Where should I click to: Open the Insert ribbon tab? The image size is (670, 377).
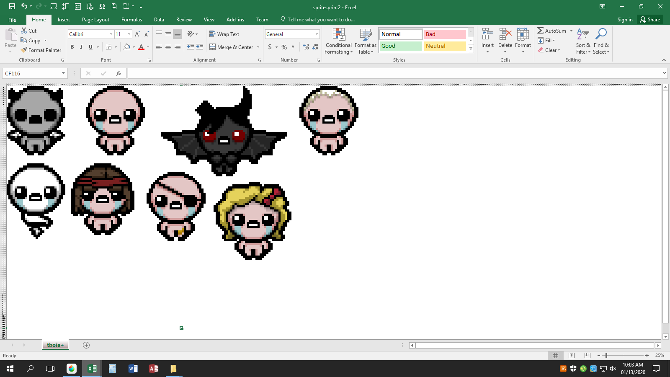click(x=64, y=20)
